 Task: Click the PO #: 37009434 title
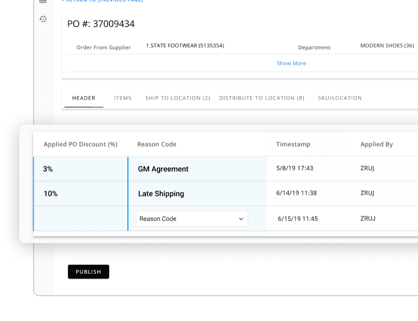(x=101, y=24)
